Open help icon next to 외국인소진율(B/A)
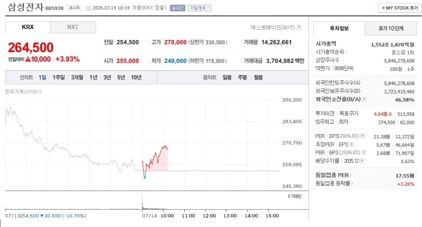Image resolution: width=422 pixels, height=227 pixels. [x=364, y=99]
